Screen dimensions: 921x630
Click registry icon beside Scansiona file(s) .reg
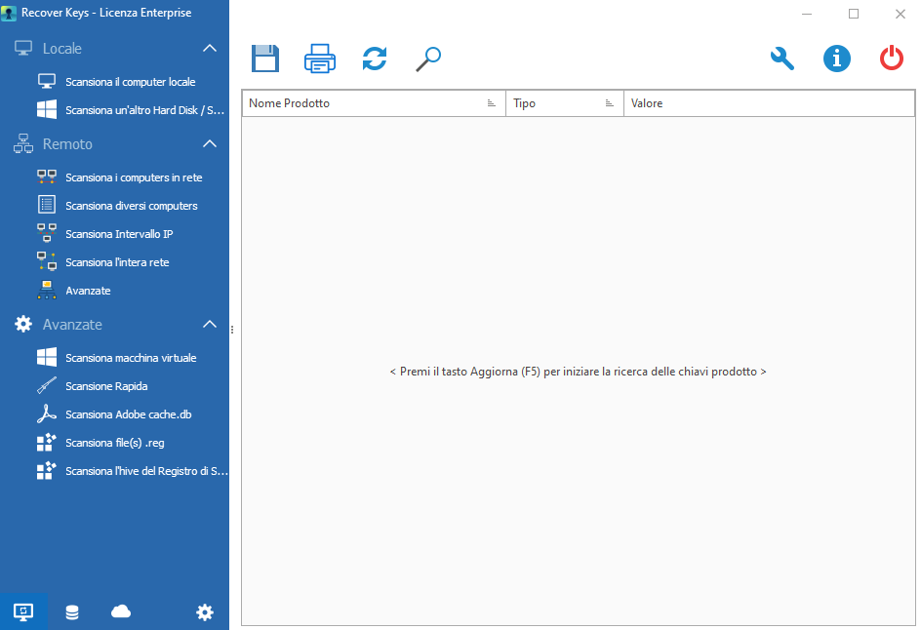(x=47, y=442)
